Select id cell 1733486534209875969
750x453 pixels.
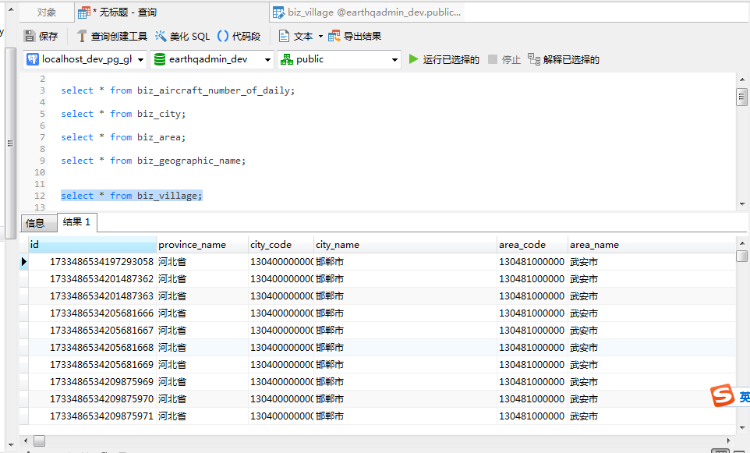pyautogui.click(x=92, y=382)
